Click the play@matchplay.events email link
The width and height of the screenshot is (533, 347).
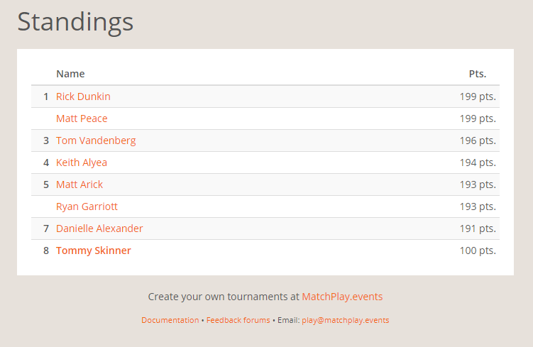pyautogui.click(x=345, y=320)
